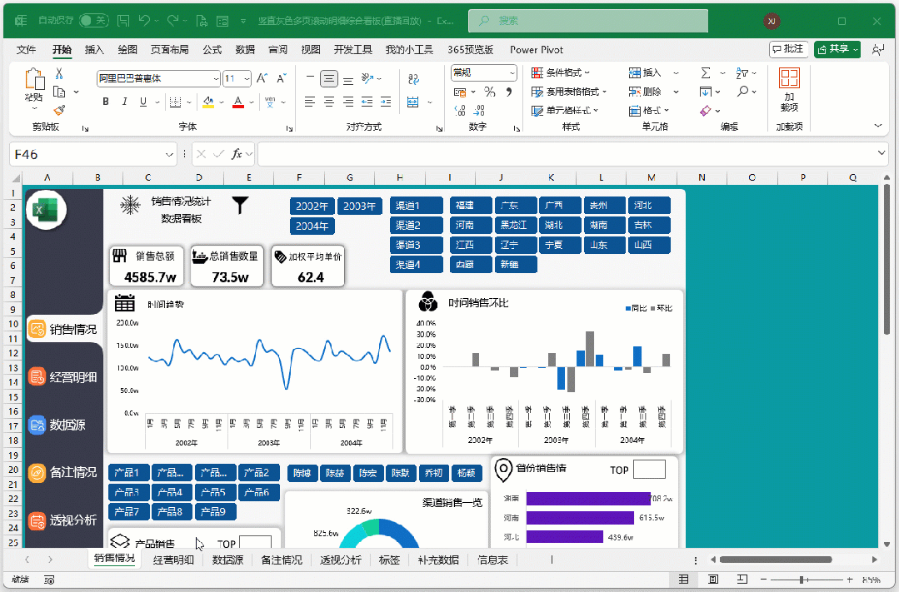Click the Merge and Center icon

412,102
